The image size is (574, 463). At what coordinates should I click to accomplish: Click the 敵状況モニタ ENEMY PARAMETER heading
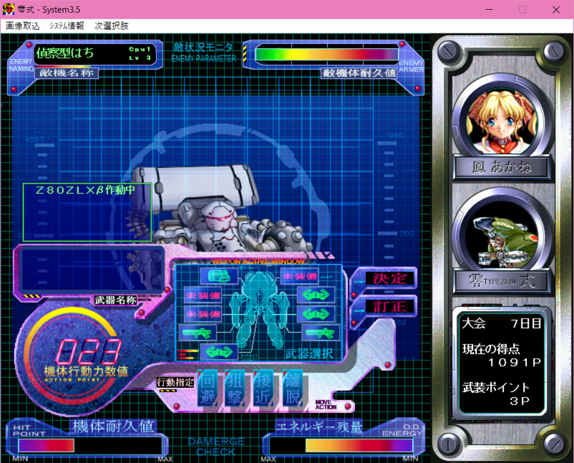coord(203,53)
